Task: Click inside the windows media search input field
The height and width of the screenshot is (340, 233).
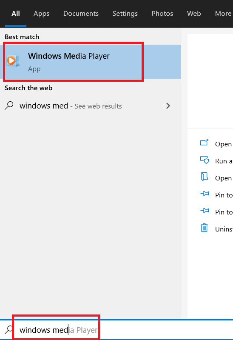Action: (x=121, y=330)
